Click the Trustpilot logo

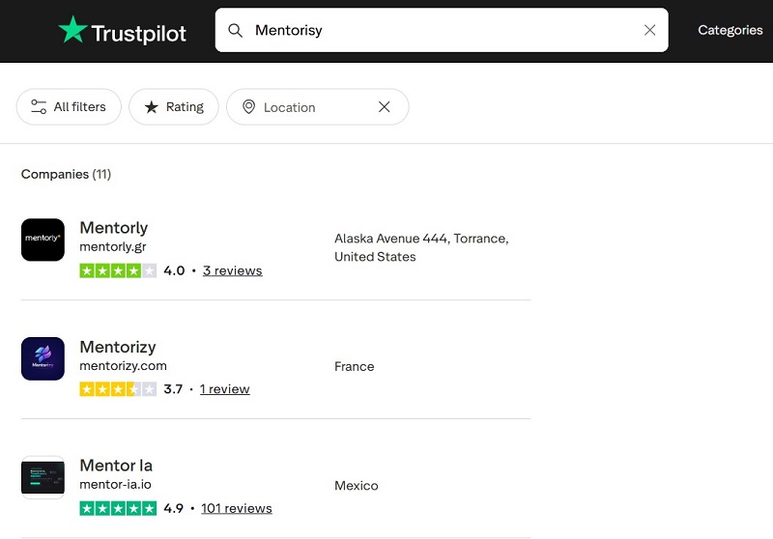[x=123, y=31]
